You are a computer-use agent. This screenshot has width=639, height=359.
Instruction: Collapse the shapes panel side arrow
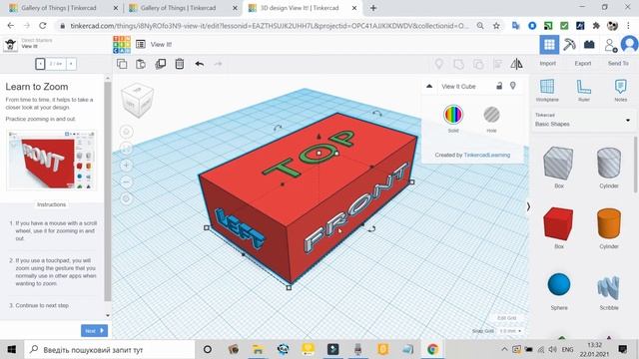point(528,206)
